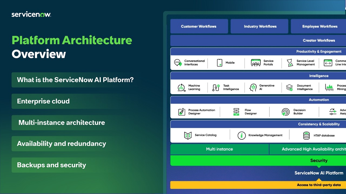Viewport: 346px width, 194px height.
Task: Click the 'Platform Architecture' green title
Action: (72, 40)
